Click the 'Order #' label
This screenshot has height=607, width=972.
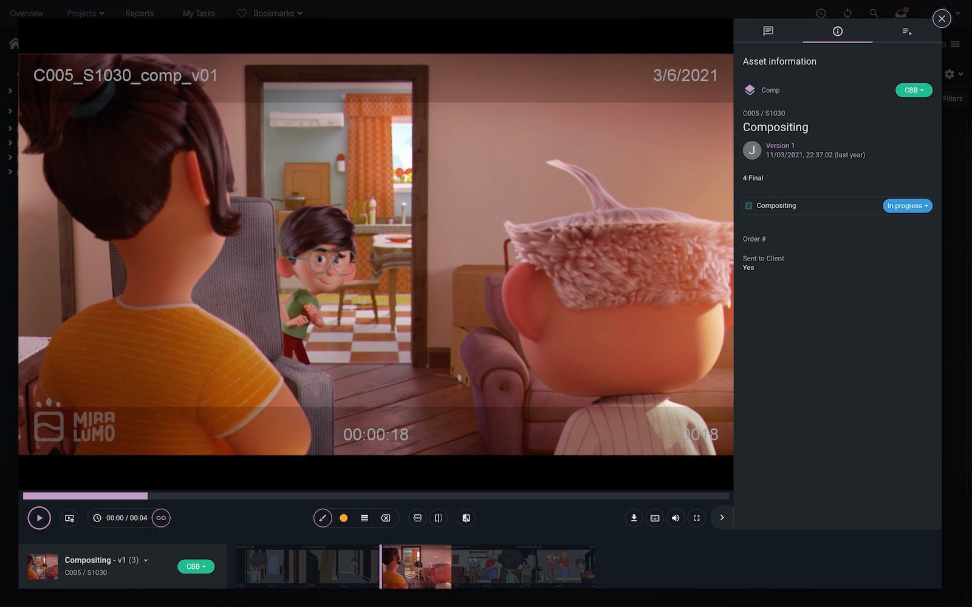click(x=754, y=239)
